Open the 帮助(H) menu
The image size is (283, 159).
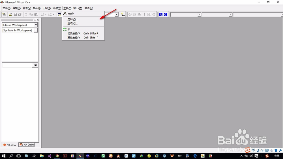tap(89, 8)
